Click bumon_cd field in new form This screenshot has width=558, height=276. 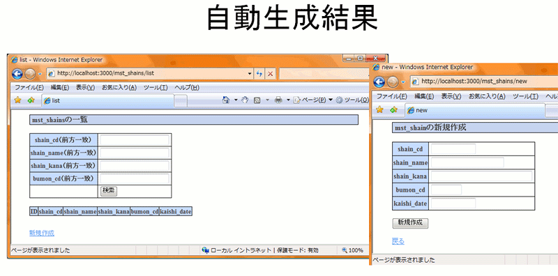point(446,190)
